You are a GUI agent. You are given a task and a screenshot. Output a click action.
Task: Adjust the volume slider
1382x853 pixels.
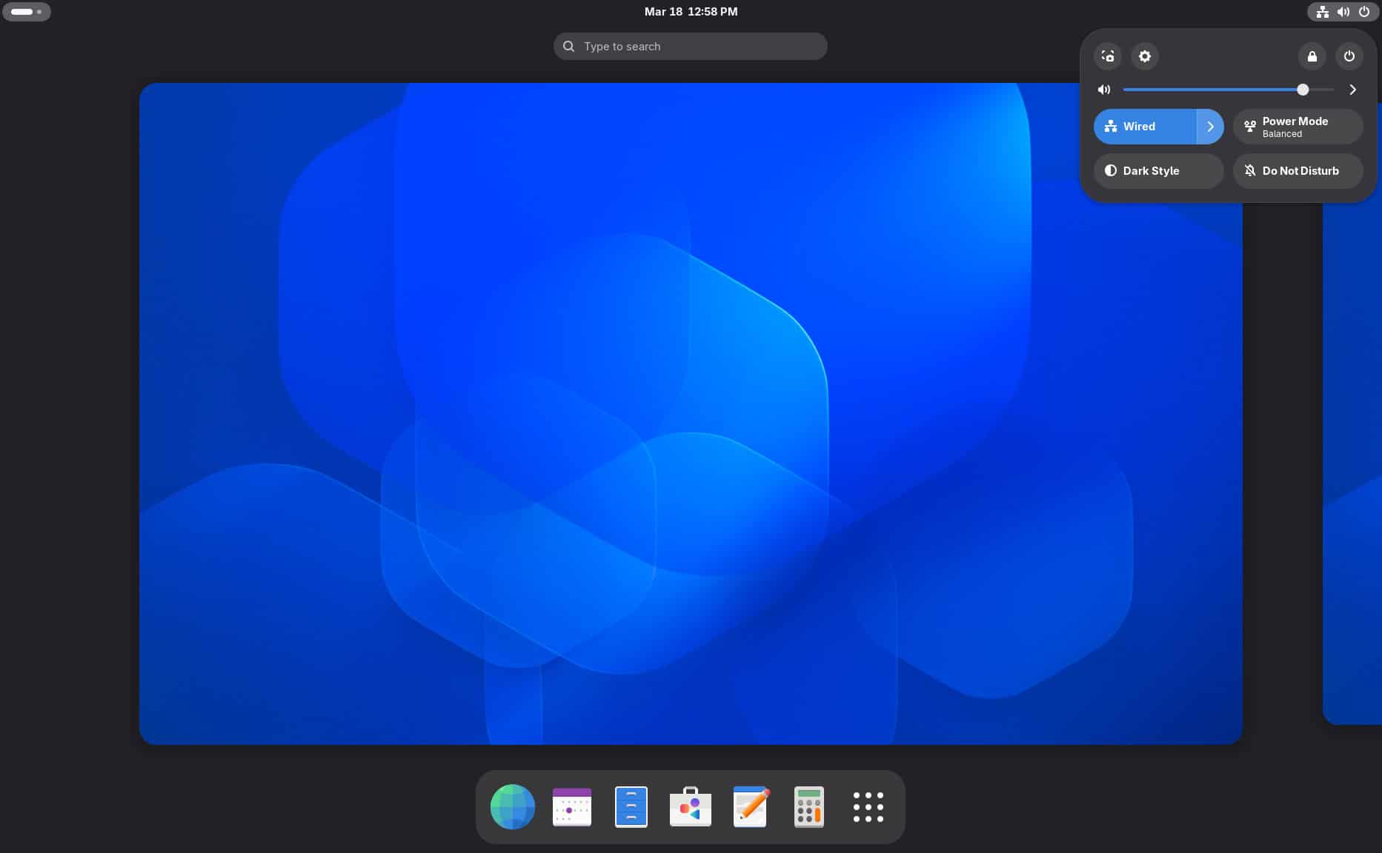1302,90
